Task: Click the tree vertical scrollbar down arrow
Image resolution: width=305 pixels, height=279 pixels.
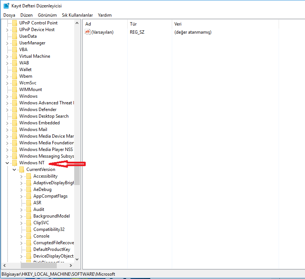Action: (77, 259)
